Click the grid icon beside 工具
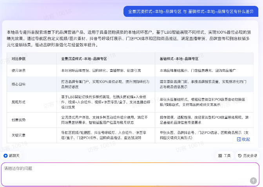This screenshot has width=263, height=187. pos(220,156)
